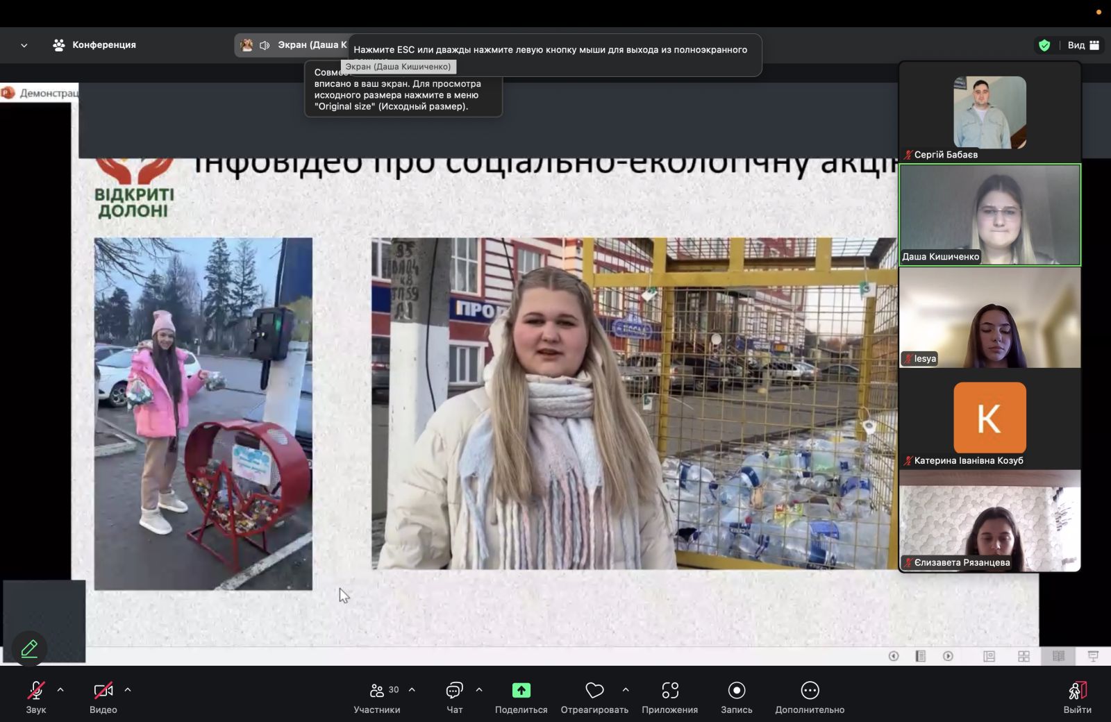Unmute microphone with the Звук button
Viewport: 1111px width, 722px height.
[x=35, y=691]
